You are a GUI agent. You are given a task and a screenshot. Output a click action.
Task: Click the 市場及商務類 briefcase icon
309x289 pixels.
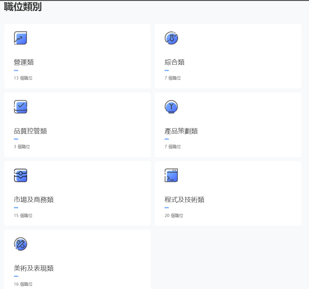20,175
